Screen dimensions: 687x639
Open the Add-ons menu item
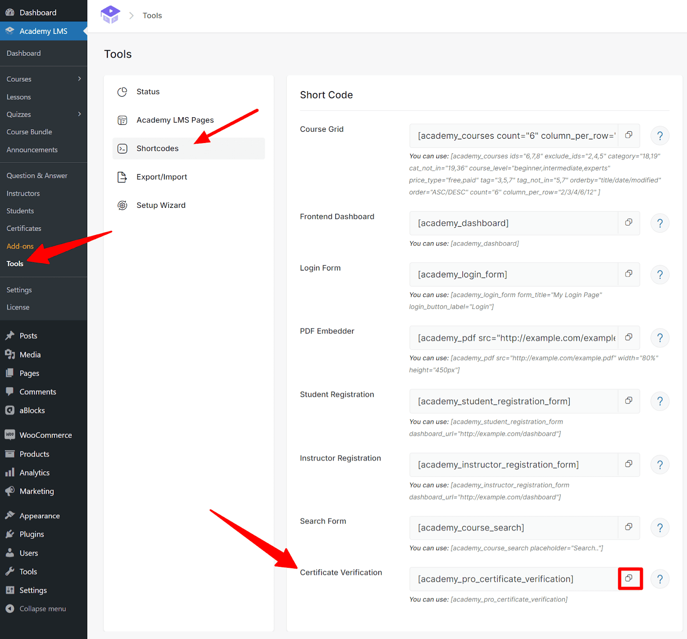[x=20, y=246]
